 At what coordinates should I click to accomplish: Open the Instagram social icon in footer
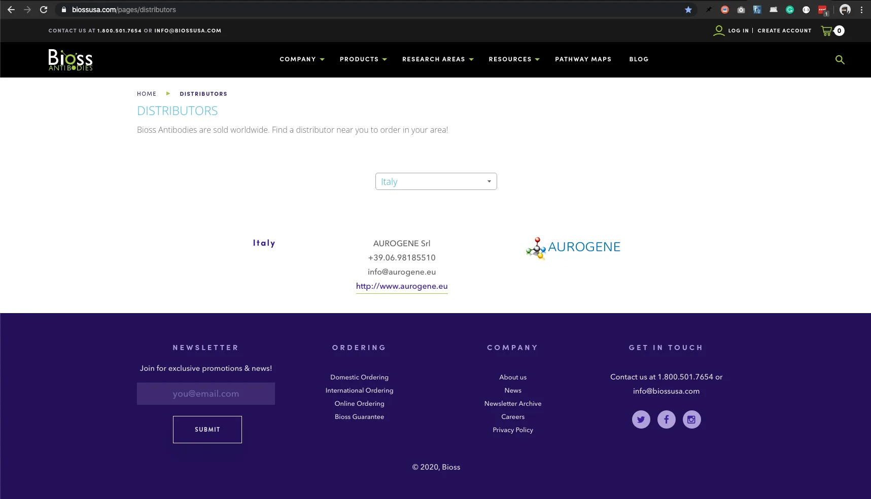[692, 419]
